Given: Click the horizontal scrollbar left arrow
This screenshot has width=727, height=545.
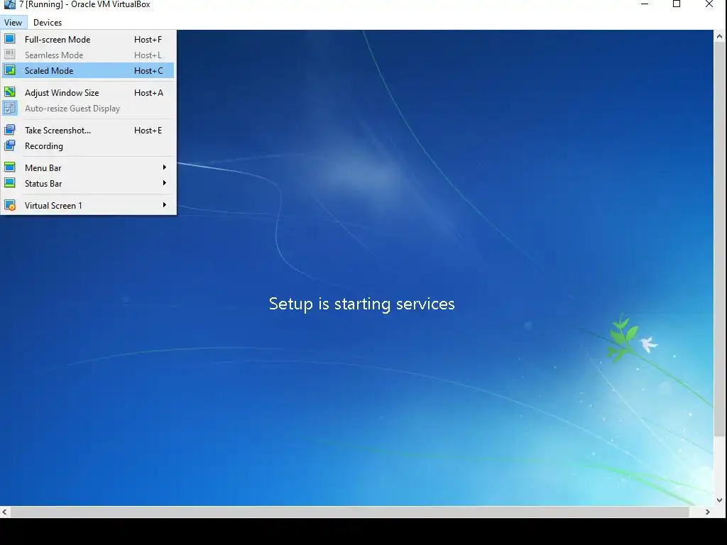Looking at the screenshot, I should pos(5,512).
